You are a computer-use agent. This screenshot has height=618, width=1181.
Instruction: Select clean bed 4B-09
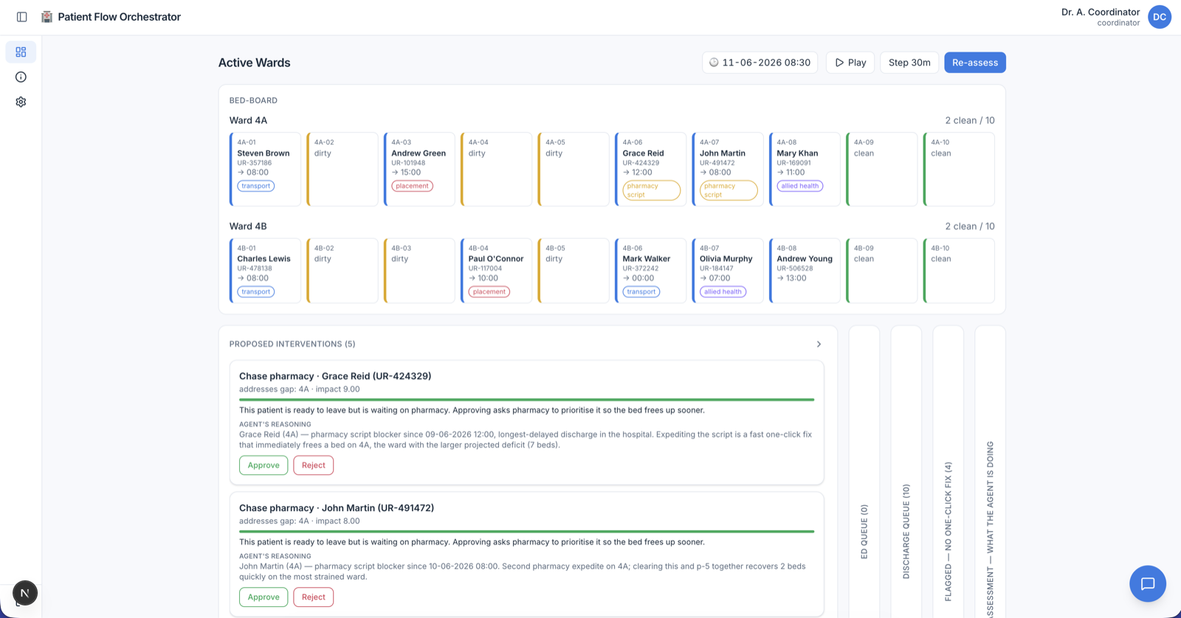click(x=882, y=271)
